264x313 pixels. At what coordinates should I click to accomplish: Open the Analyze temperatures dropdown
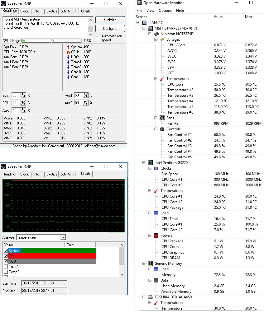coord(63,237)
